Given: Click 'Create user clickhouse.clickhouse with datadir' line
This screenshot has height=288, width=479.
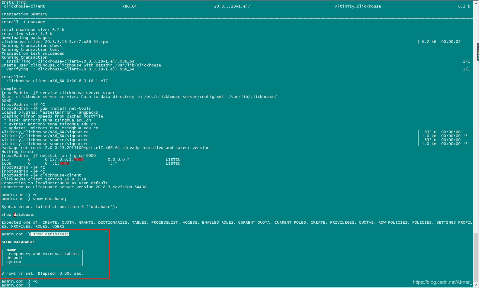Looking at the screenshot, I should pos(81,65).
